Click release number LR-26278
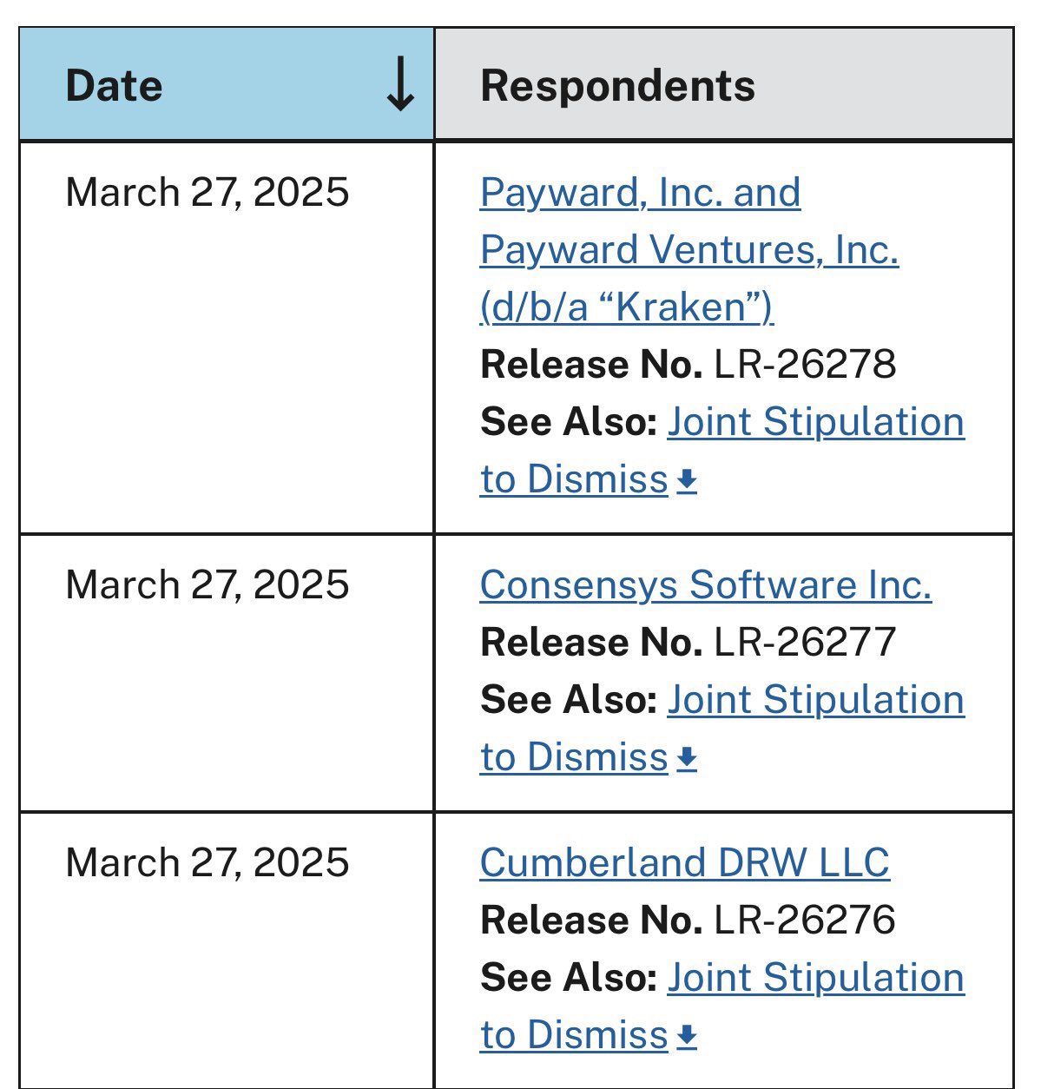The width and height of the screenshot is (1041, 1089). (805, 365)
